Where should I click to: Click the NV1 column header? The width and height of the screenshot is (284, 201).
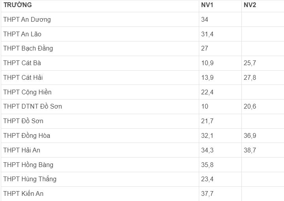[x=207, y=5]
